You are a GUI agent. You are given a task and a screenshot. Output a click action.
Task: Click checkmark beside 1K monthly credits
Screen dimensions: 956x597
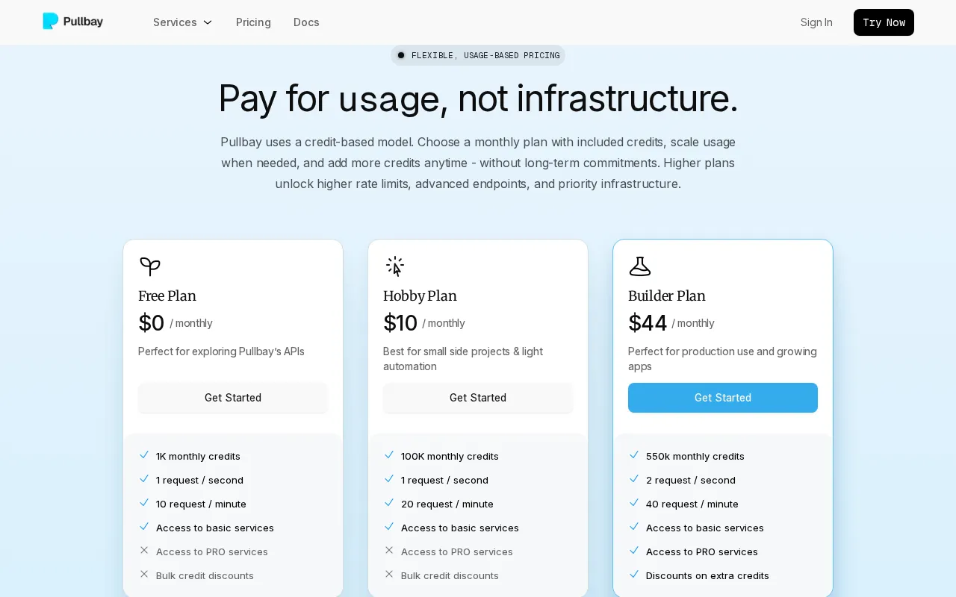[x=144, y=455]
